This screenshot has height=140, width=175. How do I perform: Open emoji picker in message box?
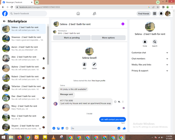click(x=119, y=128)
